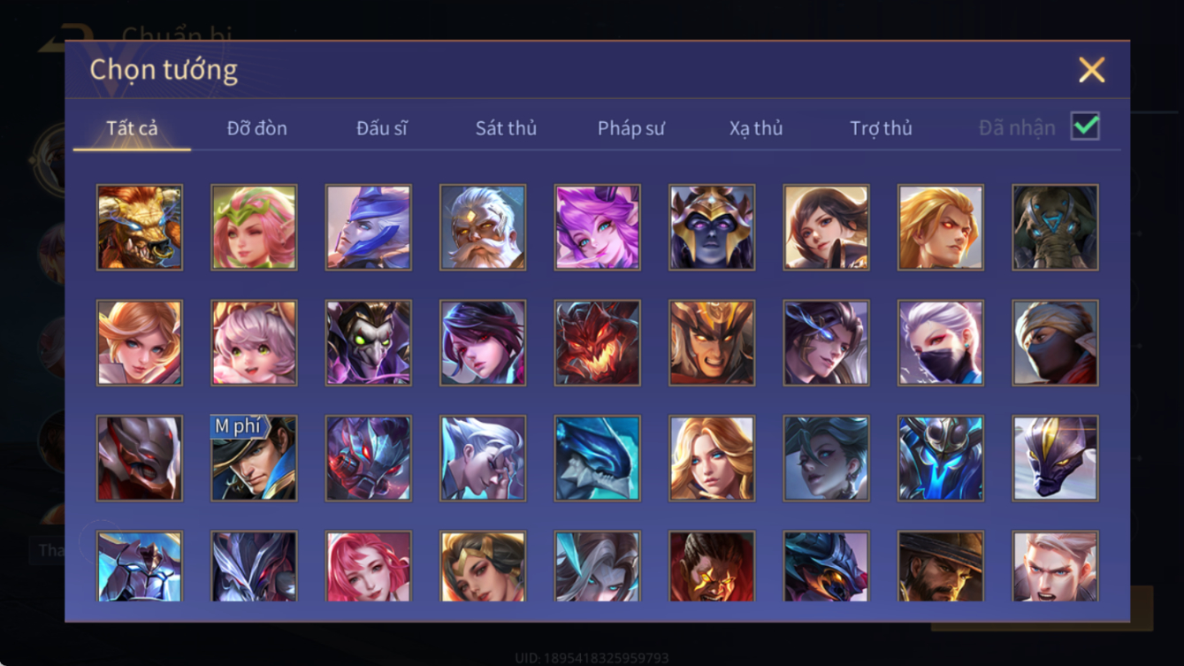Select the masked silver-haired ninja hero
This screenshot has height=666, width=1184.
[x=941, y=343]
